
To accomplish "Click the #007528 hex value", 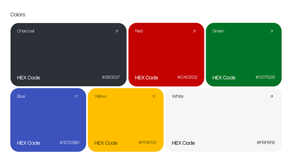I will coord(265,77).
